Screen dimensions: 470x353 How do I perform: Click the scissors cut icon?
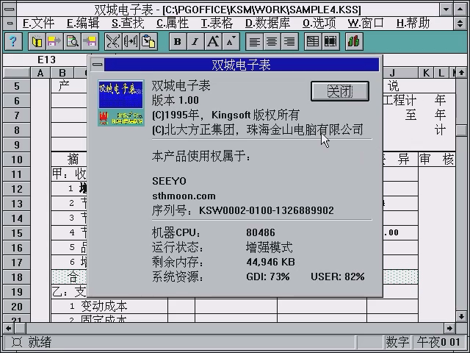click(x=113, y=41)
